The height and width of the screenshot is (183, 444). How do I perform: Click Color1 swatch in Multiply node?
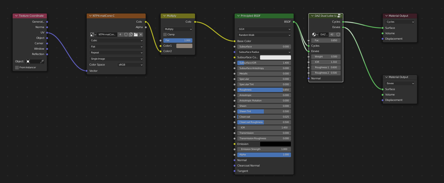tap(184, 46)
